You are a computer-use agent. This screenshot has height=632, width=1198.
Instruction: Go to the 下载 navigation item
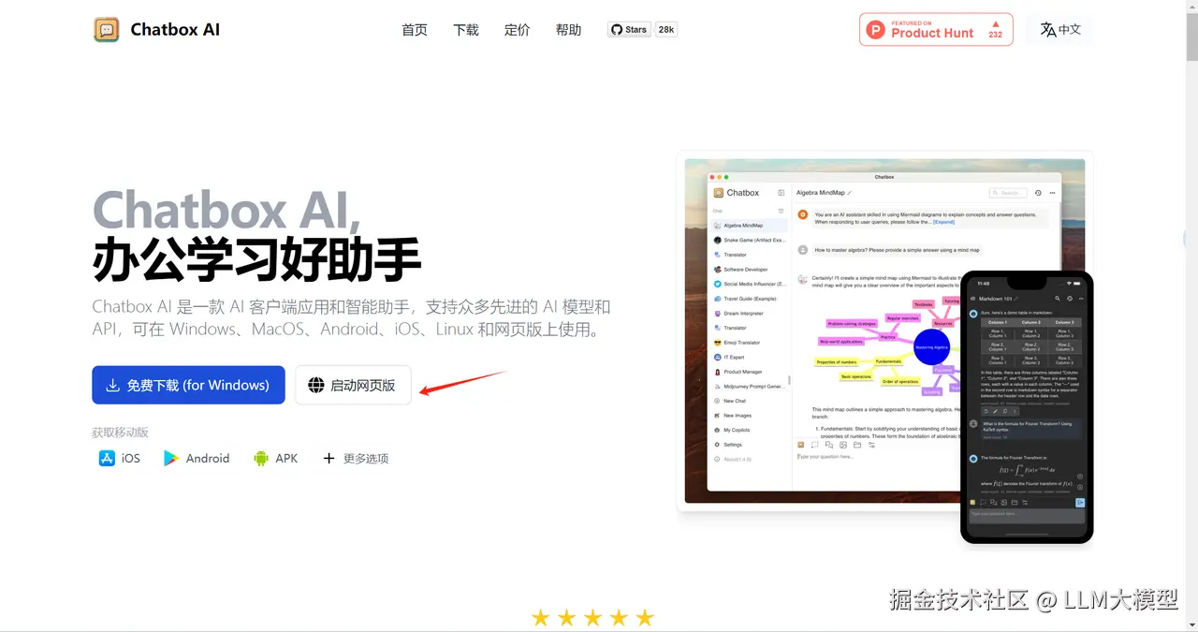(466, 30)
